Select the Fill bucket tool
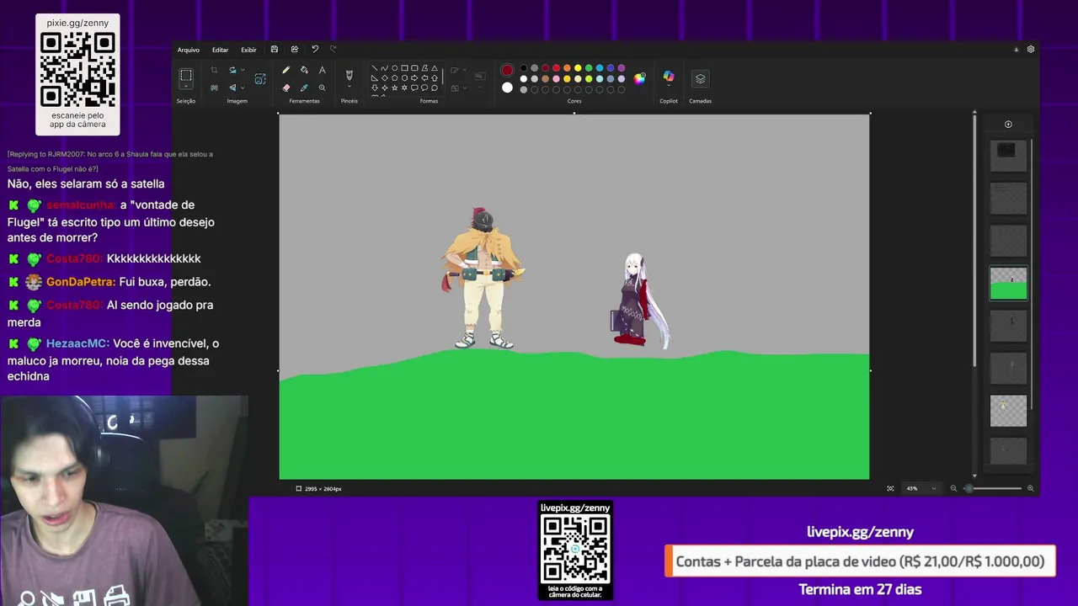The image size is (1078, 606). click(x=304, y=70)
